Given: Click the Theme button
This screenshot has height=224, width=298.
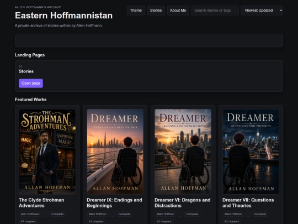Looking at the screenshot, I should click(136, 11).
